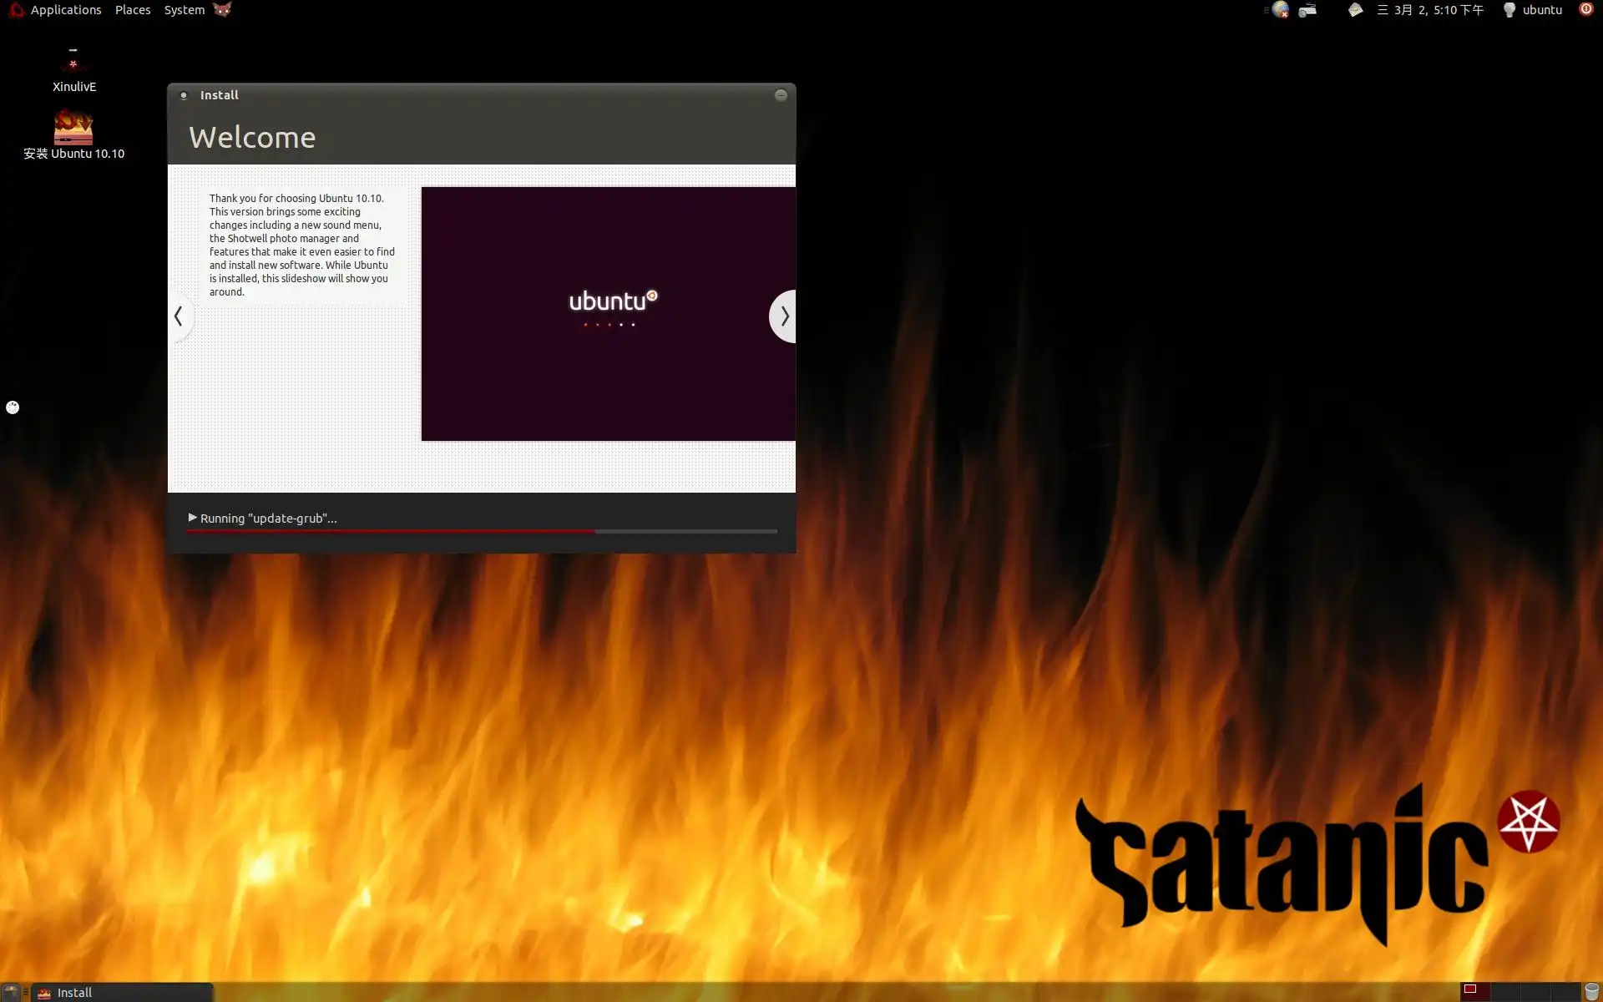Click the show desktop icon in bottom panel
Viewport: 1603px width, 1002px height.
[x=11, y=992]
